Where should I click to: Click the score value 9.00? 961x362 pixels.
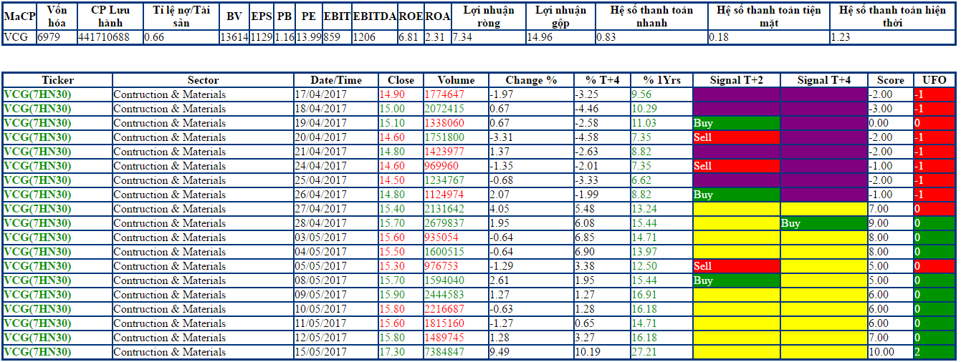click(x=879, y=223)
